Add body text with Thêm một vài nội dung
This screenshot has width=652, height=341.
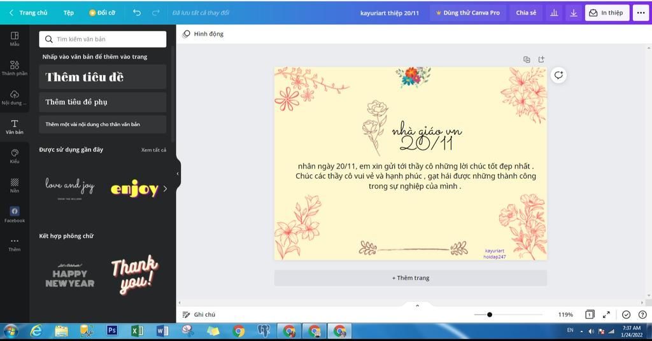pos(103,124)
